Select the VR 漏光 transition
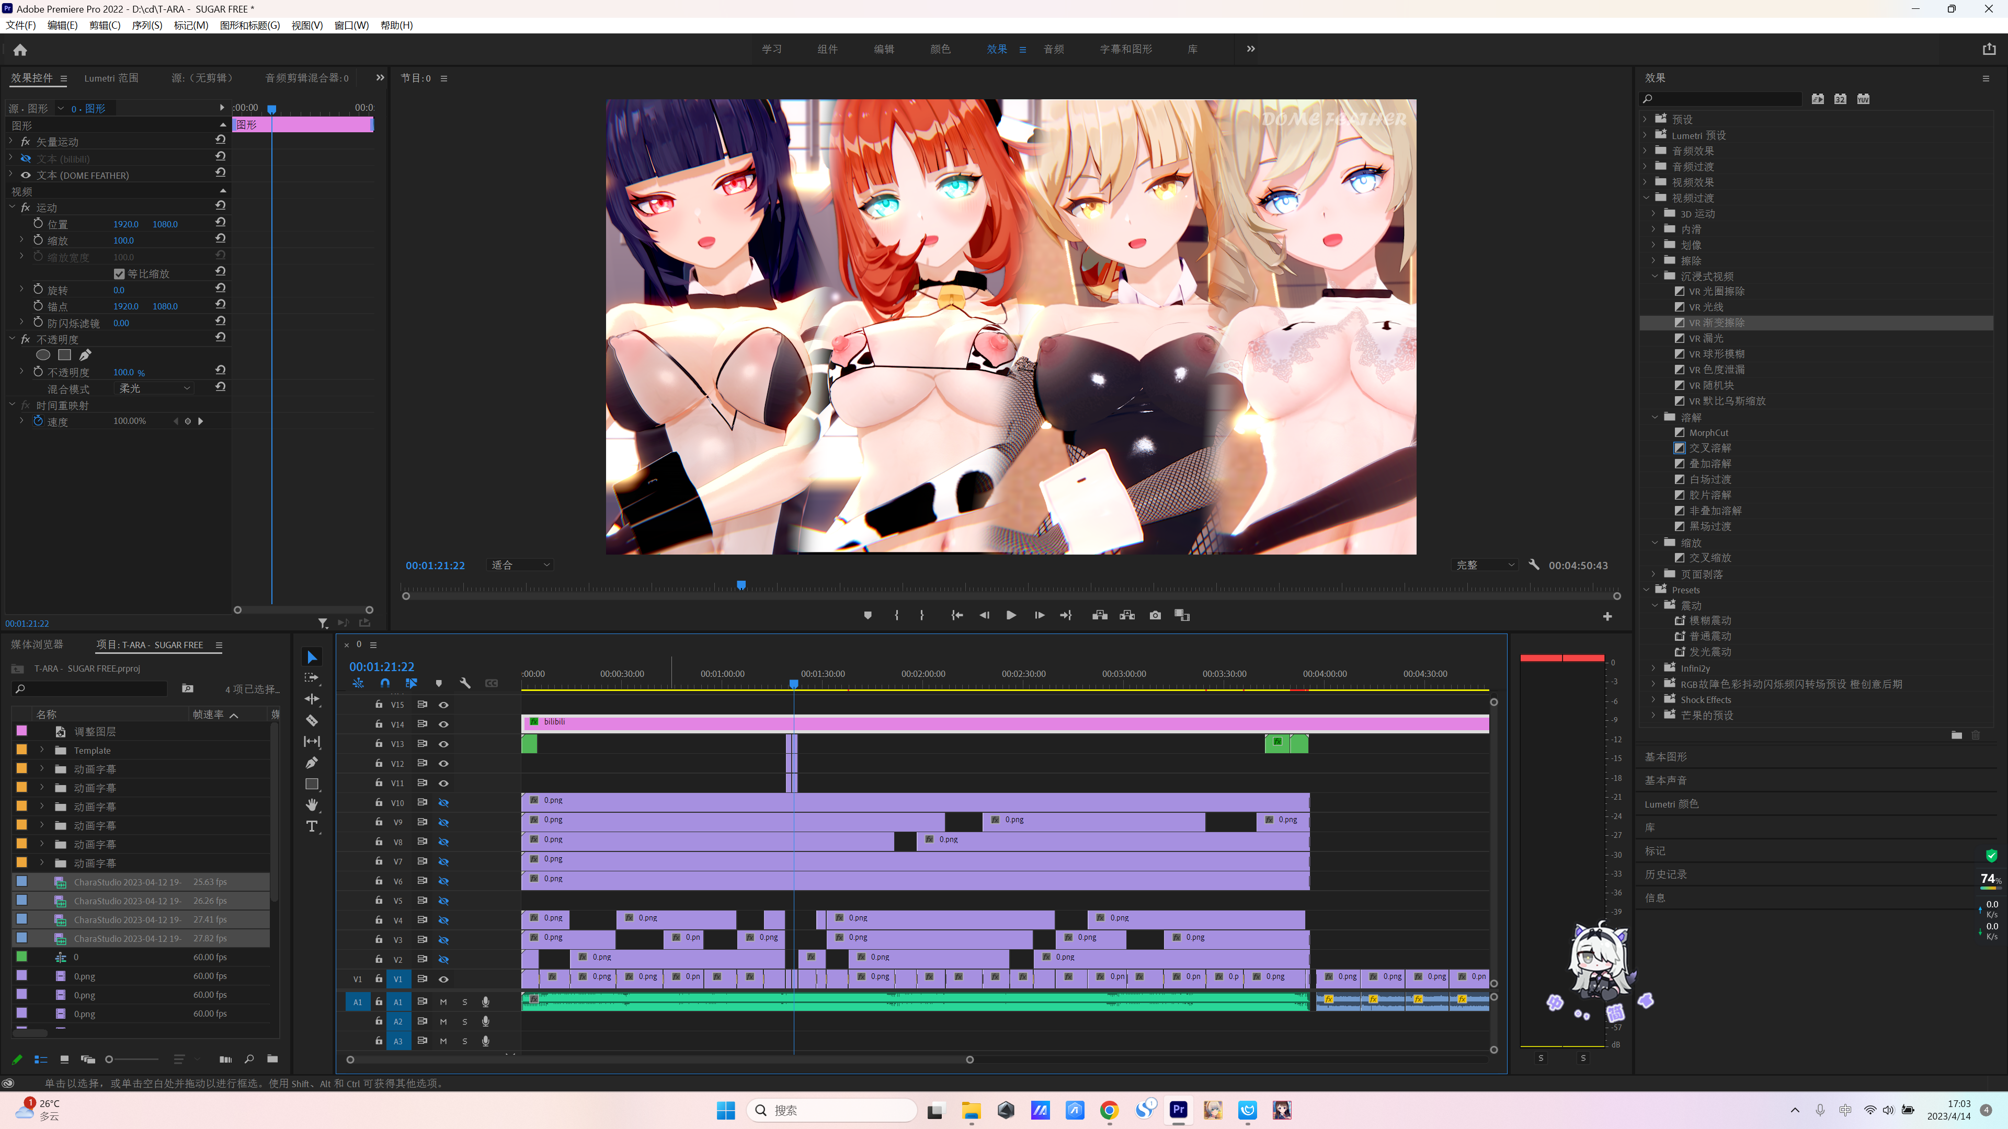The width and height of the screenshot is (2008, 1129). pos(1706,338)
